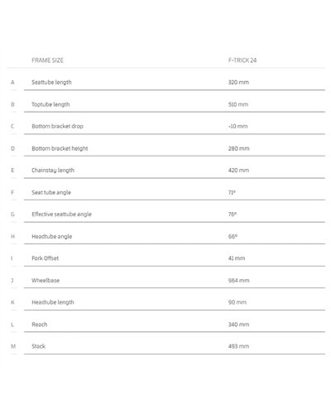The image size is (331, 414).
Task: Click the Chainstay length row label
Action: 53,171
